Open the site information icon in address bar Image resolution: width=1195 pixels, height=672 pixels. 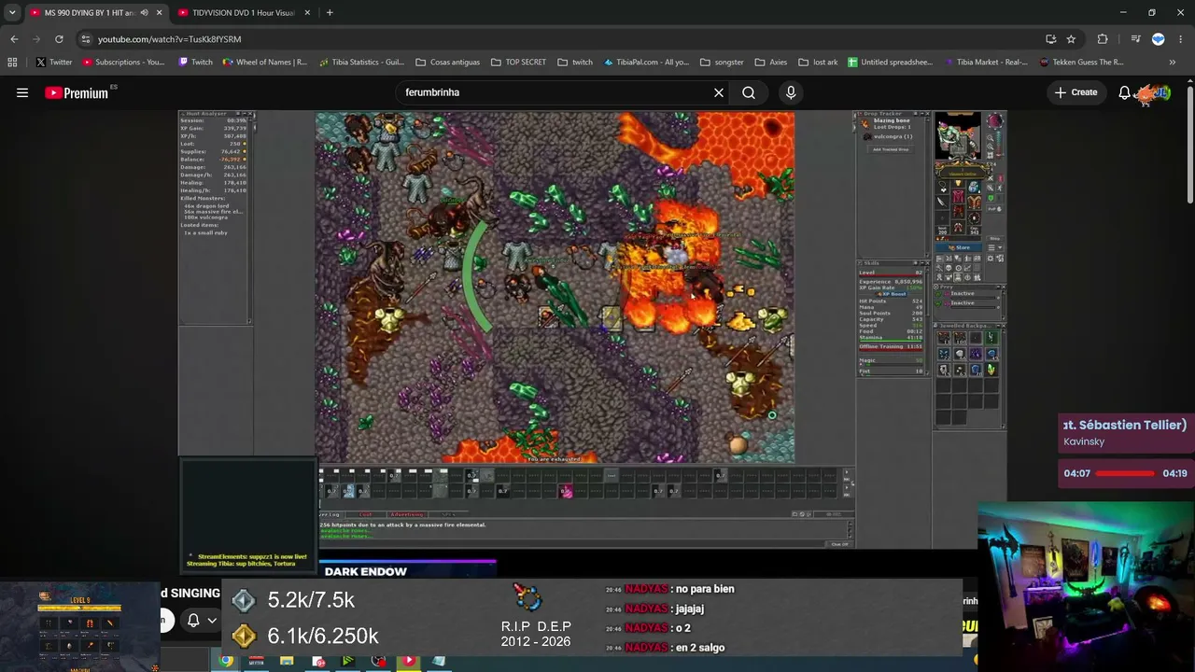click(x=86, y=39)
